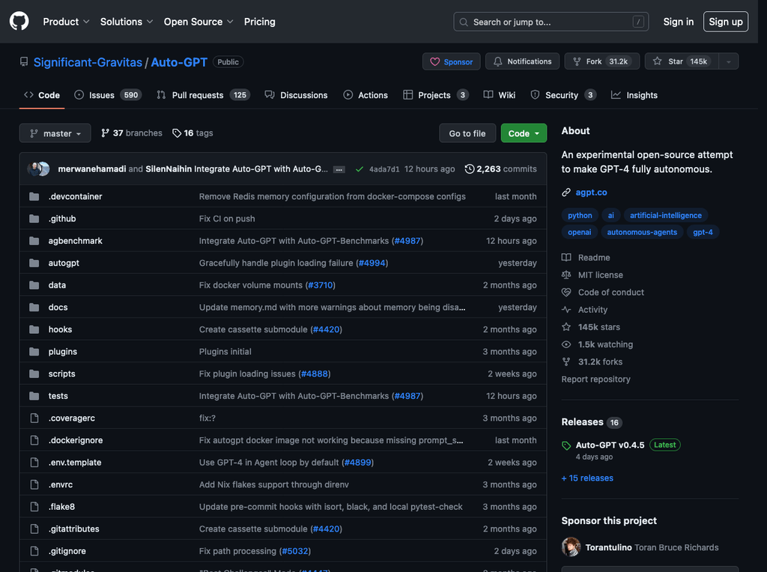Click Report repository link
Viewport: 767px width, 572px height.
point(595,380)
